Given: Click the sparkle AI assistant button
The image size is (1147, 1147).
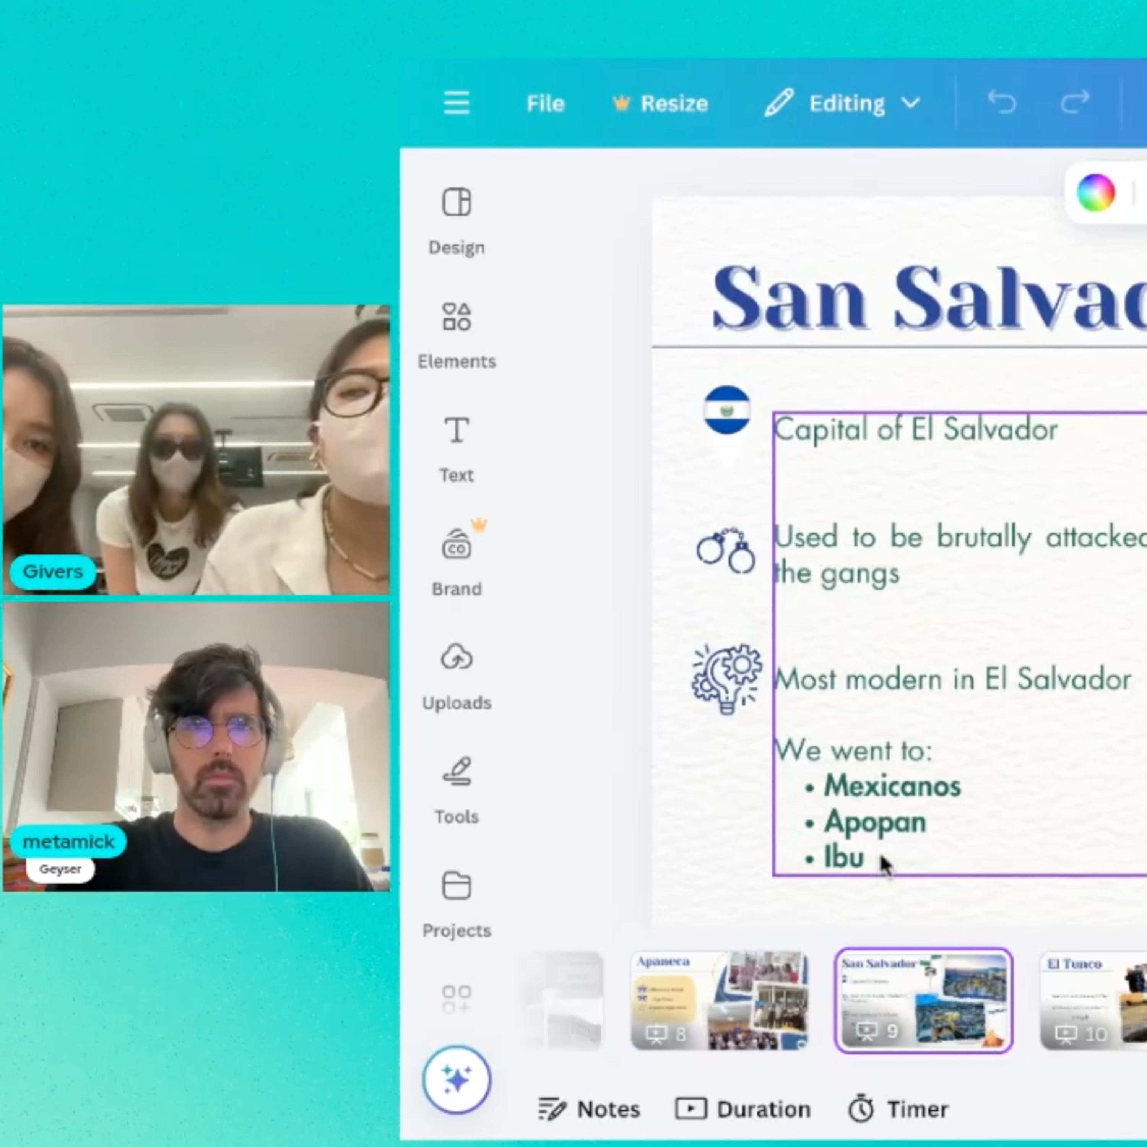Looking at the screenshot, I should coord(456,1079).
